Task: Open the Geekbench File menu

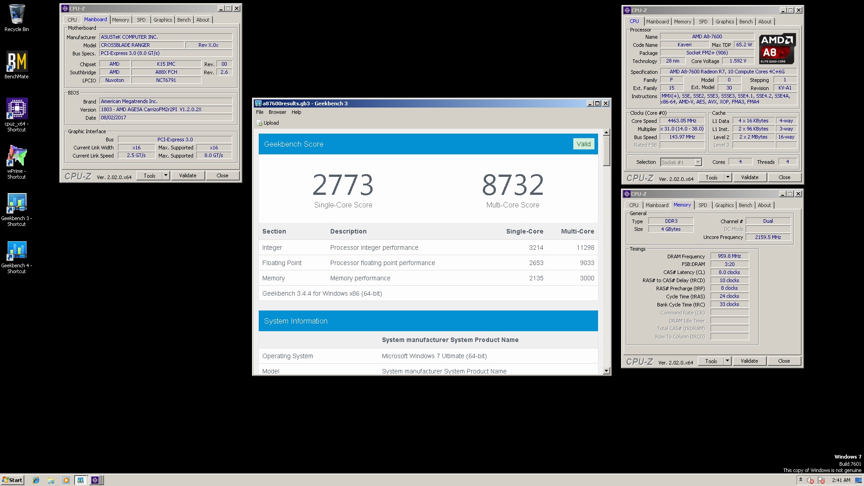Action: pos(260,112)
